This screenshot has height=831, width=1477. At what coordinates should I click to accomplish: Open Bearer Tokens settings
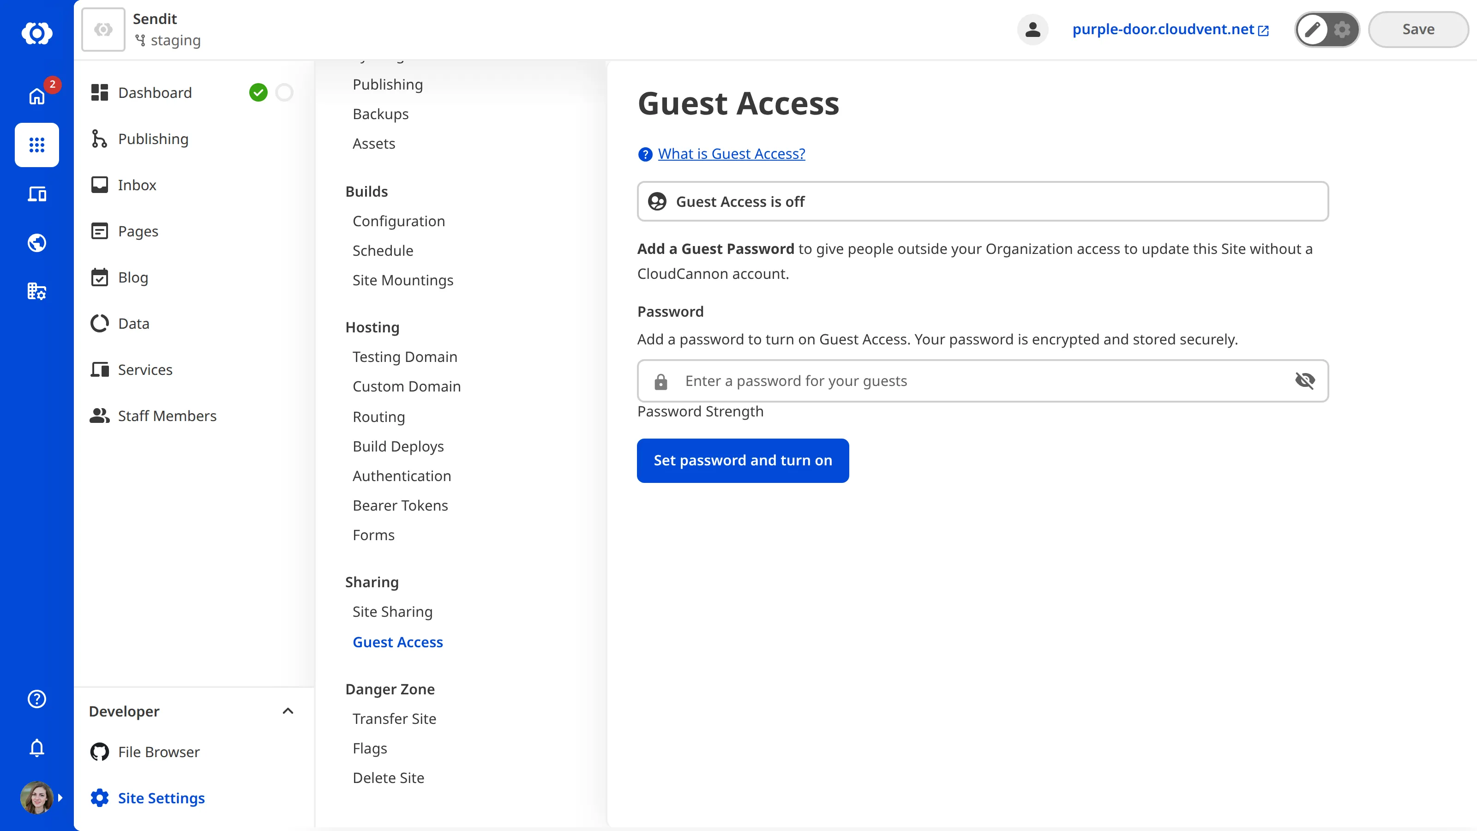point(400,506)
